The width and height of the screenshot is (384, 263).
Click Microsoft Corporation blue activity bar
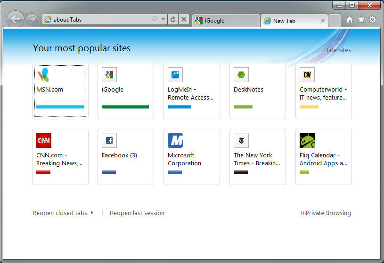(x=175, y=172)
